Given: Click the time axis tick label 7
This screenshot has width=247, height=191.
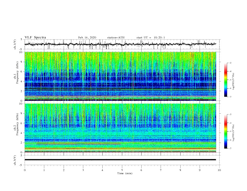Looking at the screenshot, I should click(161, 170).
